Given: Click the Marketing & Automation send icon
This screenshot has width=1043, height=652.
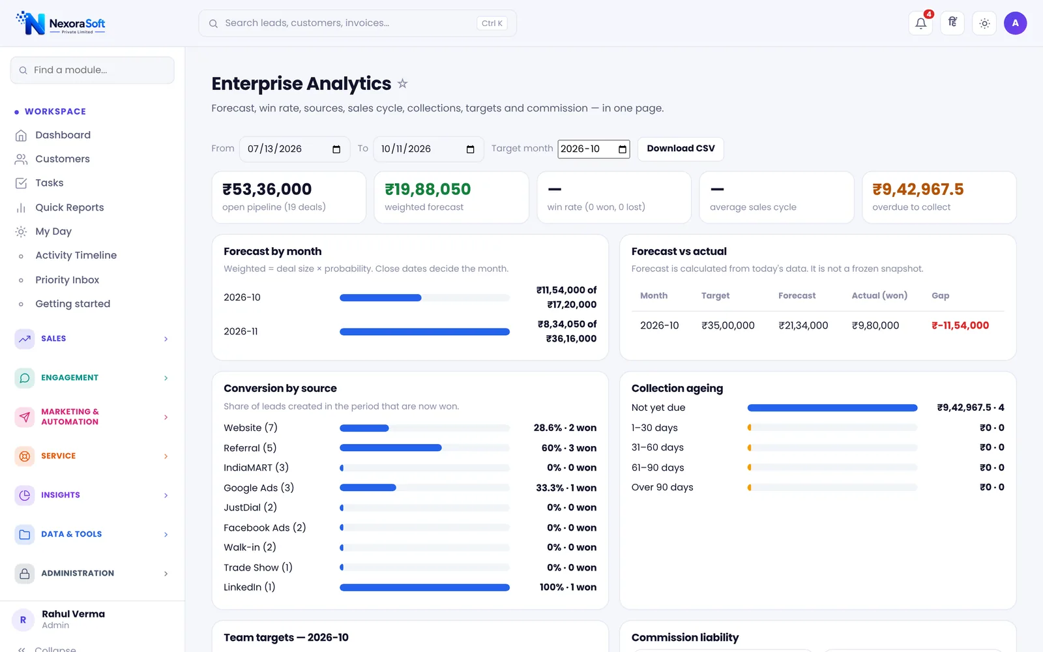Looking at the screenshot, I should coord(25,417).
